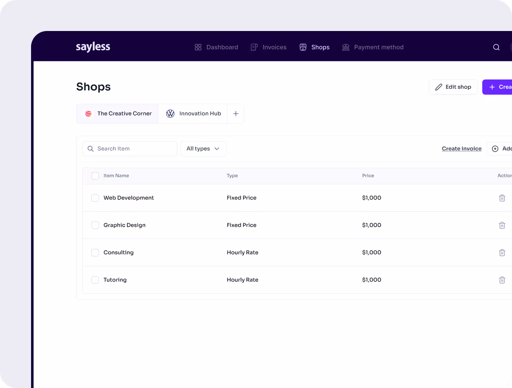Focus the Search item field

130,149
